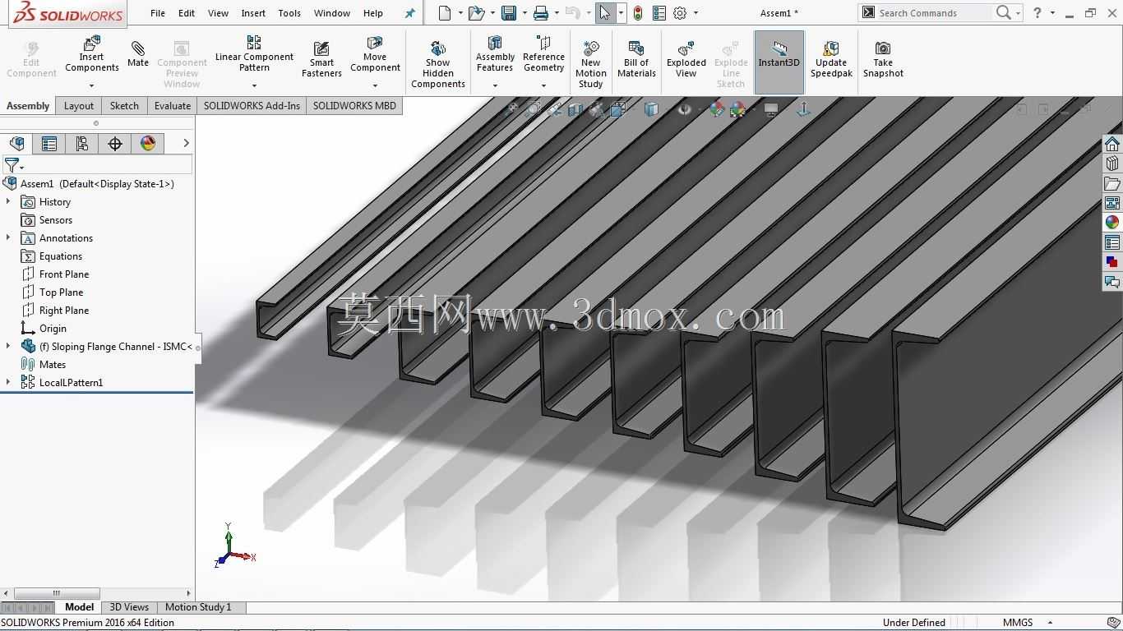Expand the History tree node

[x=8, y=201]
